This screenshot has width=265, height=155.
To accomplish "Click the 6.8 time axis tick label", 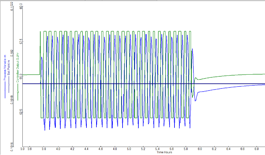I will click(257, 149).
